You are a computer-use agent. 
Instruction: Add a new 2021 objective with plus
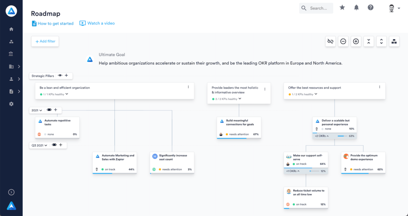click(x=55, y=110)
